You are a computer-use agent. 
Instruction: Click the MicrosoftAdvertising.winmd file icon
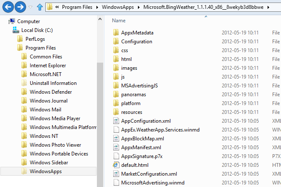(116, 182)
